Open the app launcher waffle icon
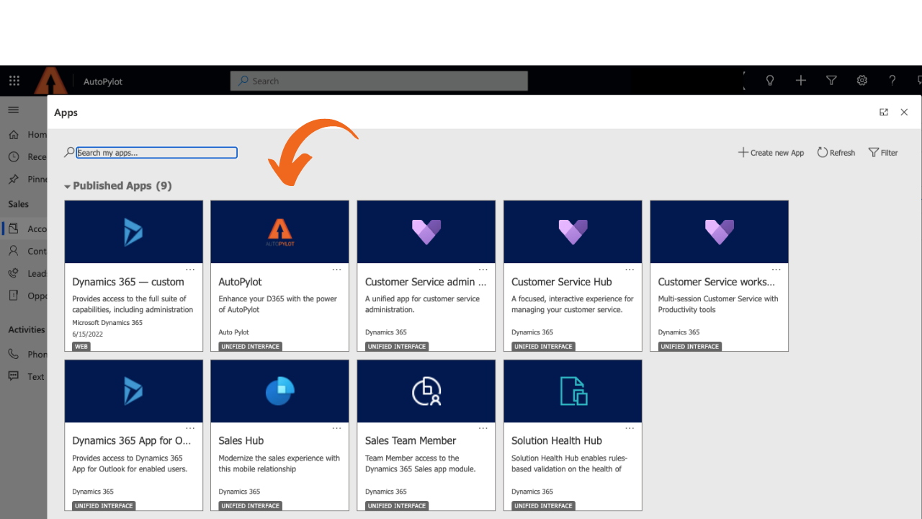Screen dimensions: 922x519 pos(14,81)
